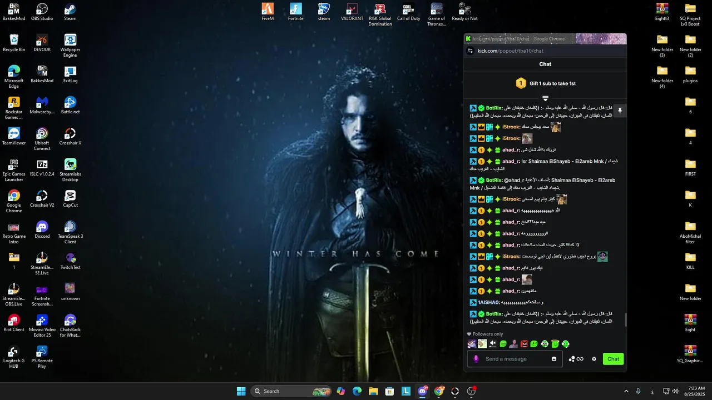Launch CapCut from the desktop

pyautogui.click(x=70, y=199)
